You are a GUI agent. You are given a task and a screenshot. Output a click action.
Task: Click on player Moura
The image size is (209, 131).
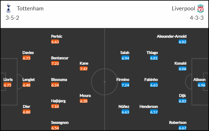85,96
